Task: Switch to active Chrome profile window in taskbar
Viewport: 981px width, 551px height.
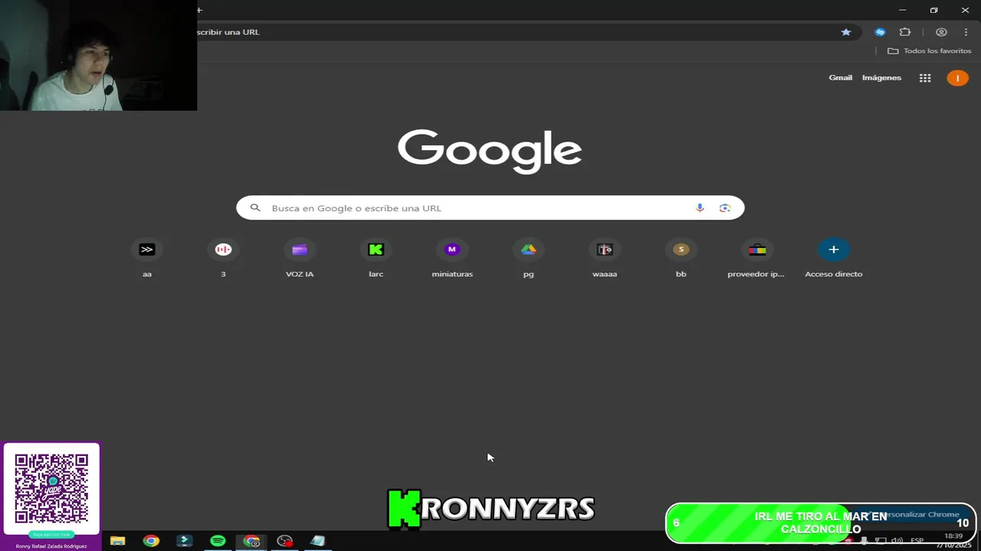Action: [x=251, y=541]
